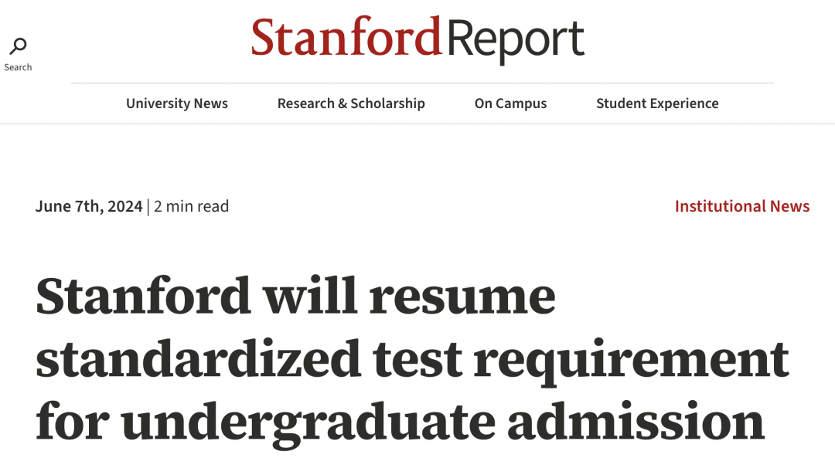This screenshot has width=835, height=475.
Task: Click the dark Report word in the logo
Action: (x=515, y=40)
